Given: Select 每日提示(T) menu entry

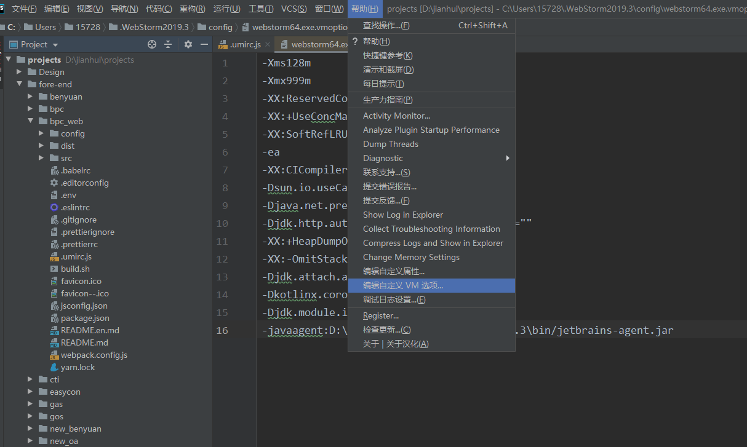Looking at the screenshot, I should click(x=431, y=84).
